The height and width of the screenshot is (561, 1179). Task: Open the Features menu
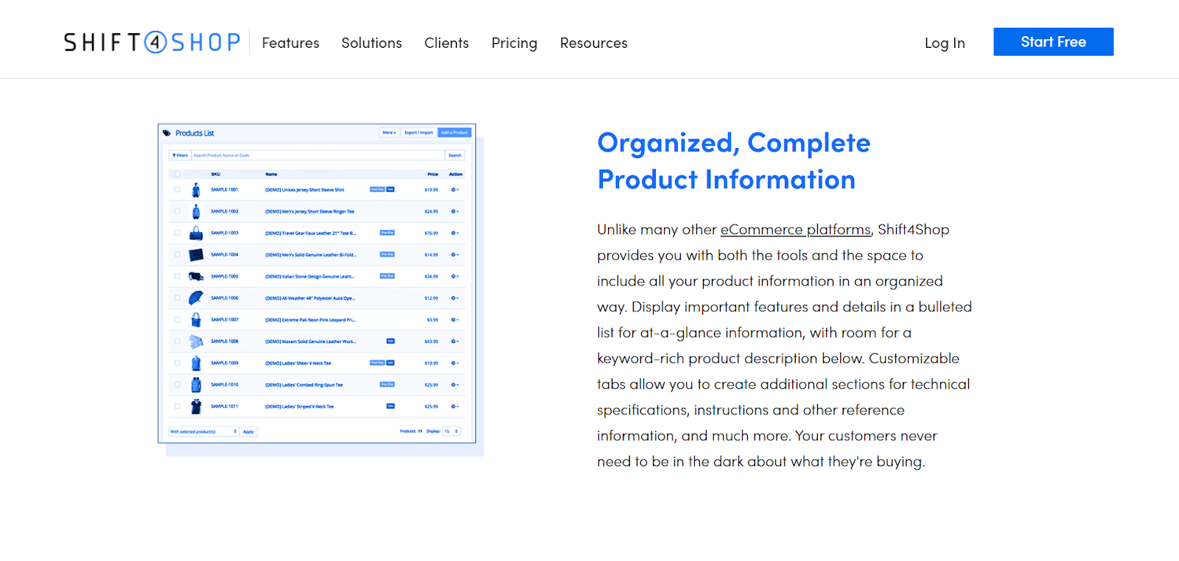click(x=290, y=43)
